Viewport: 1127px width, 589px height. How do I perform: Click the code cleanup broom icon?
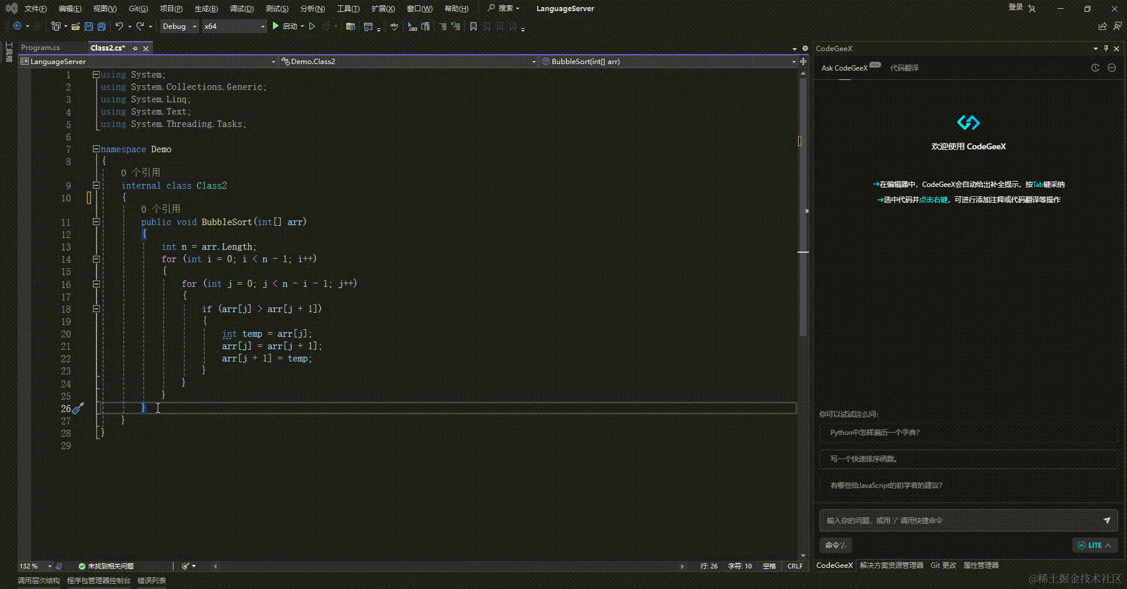pyautogui.click(x=186, y=566)
